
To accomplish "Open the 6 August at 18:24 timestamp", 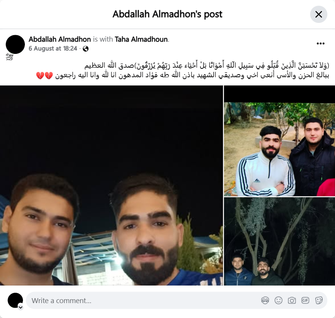I will click(x=53, y=49).
